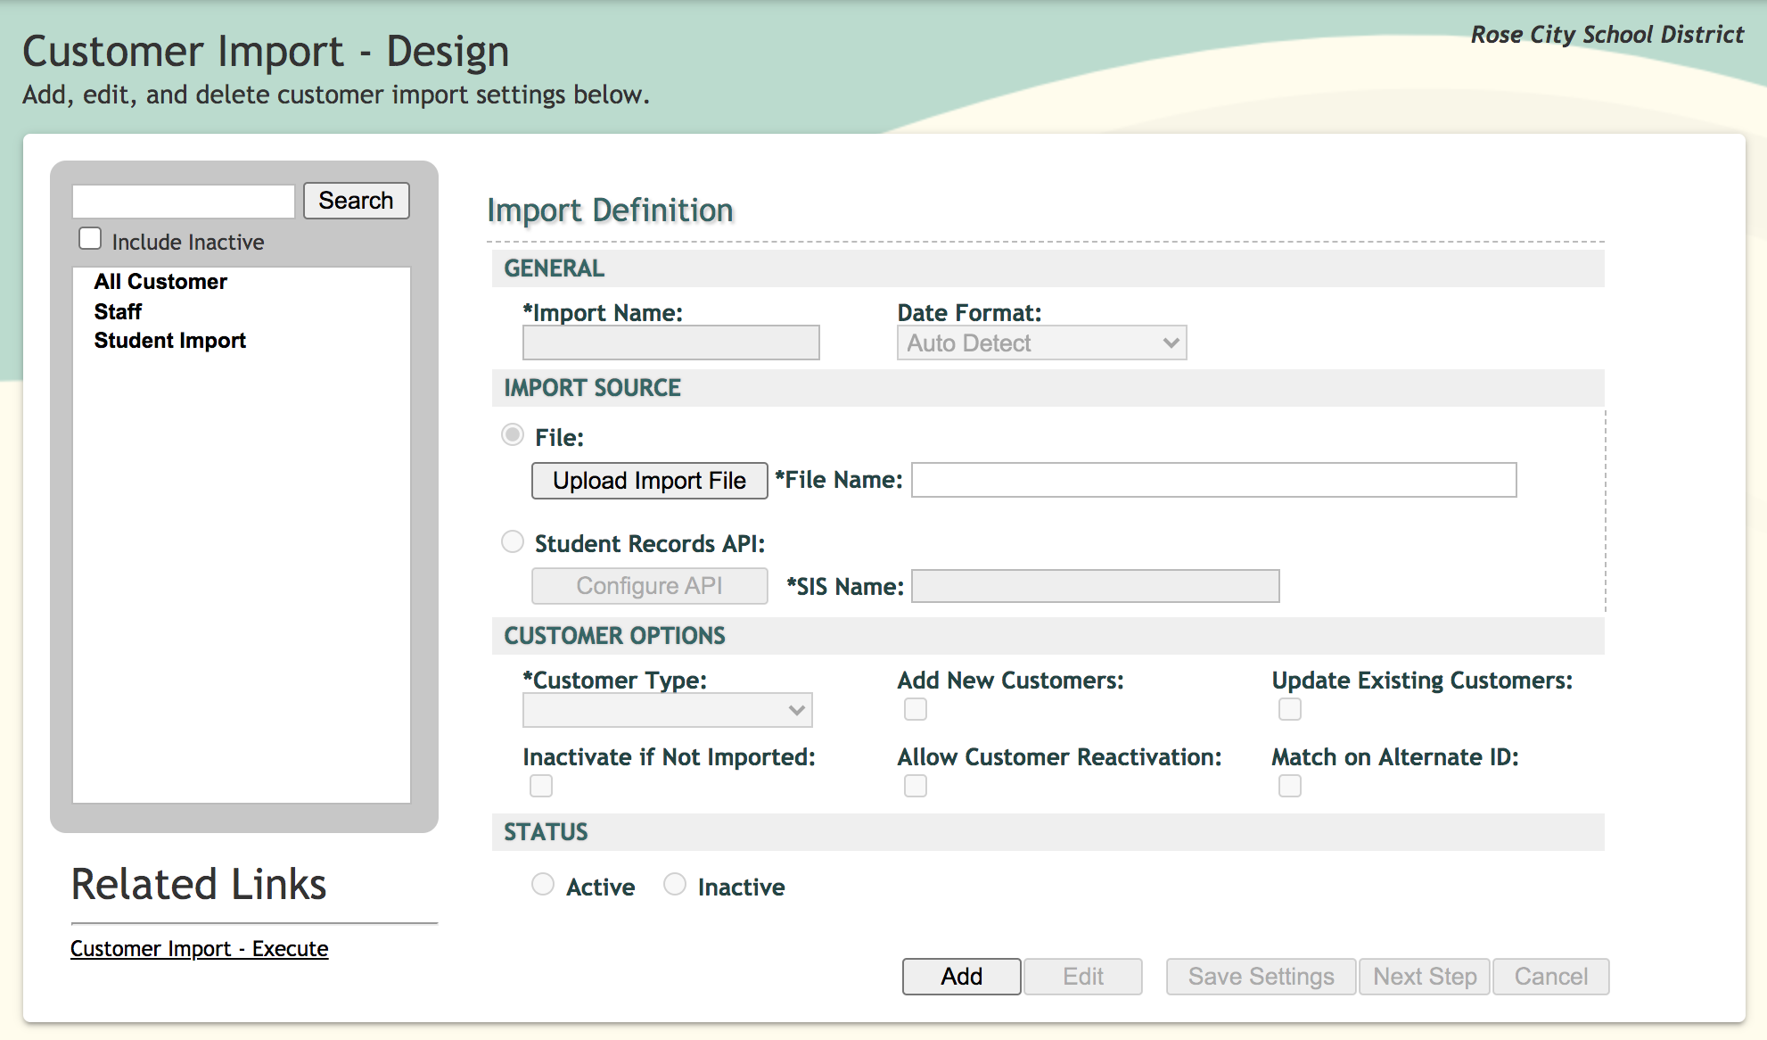Toggle Inactivate if Not Imported checkbox
The image size is (1767, 1040).
[x=541, y=786]
